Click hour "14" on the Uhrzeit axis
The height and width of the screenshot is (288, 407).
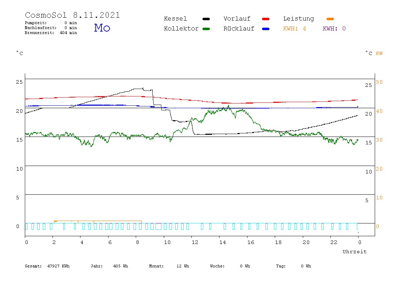[223, 242]
